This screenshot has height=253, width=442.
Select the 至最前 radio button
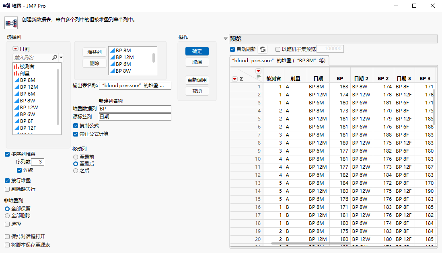tap(76, 157)
